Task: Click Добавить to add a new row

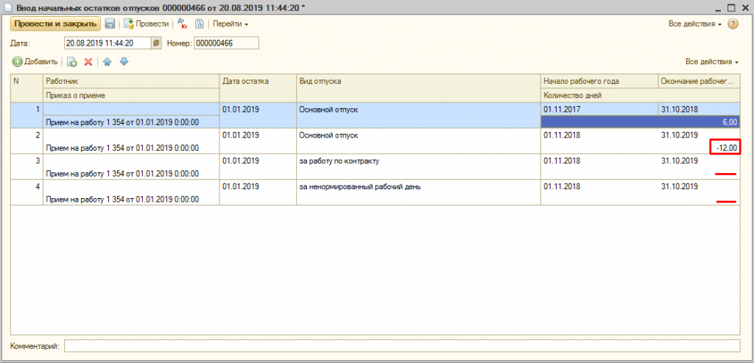Action: click(35, 62)
